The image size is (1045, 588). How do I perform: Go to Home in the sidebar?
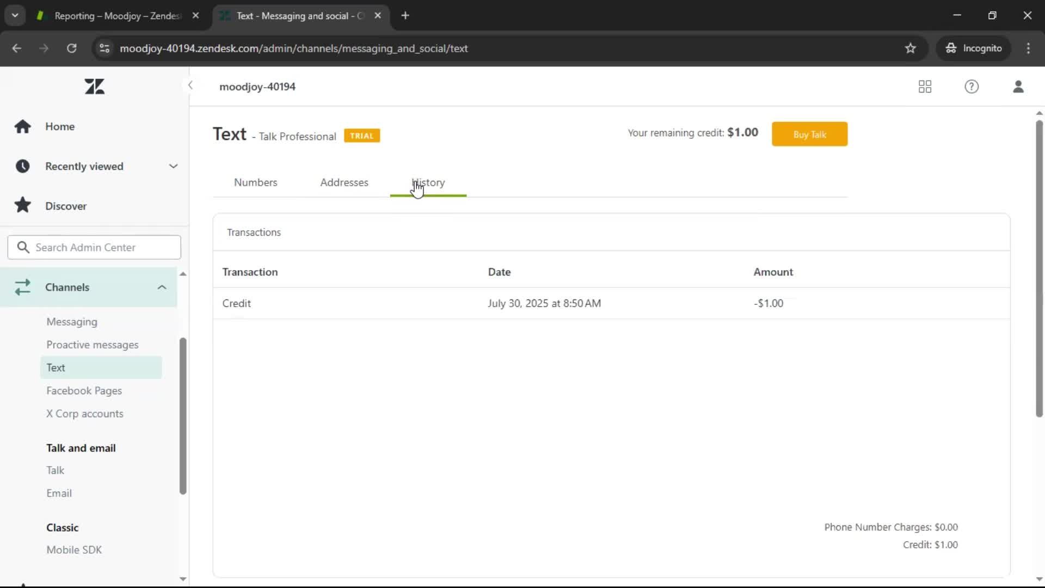(60, 126)
